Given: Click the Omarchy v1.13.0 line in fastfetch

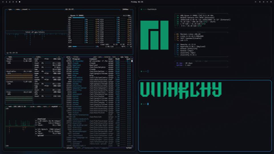Looking at the screenshot, I should click(x=188, y=44).
